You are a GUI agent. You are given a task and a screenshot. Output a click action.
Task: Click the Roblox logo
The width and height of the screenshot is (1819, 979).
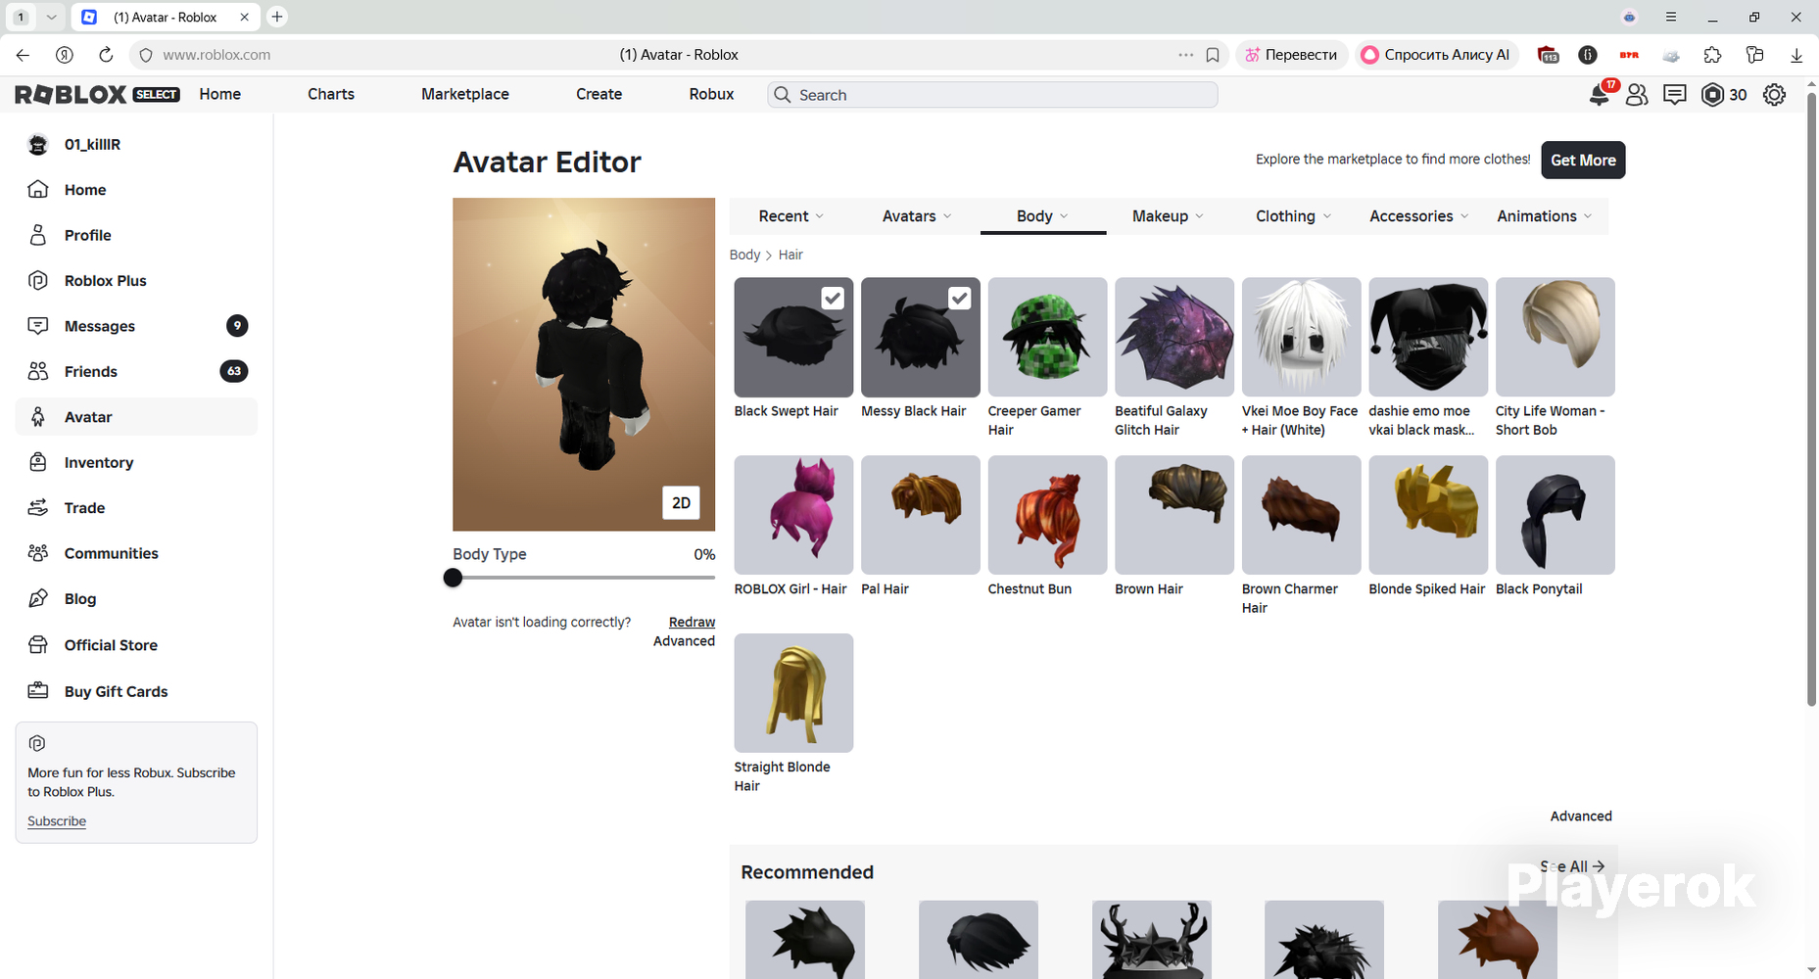pyautogui.click(x=71, y=94)
